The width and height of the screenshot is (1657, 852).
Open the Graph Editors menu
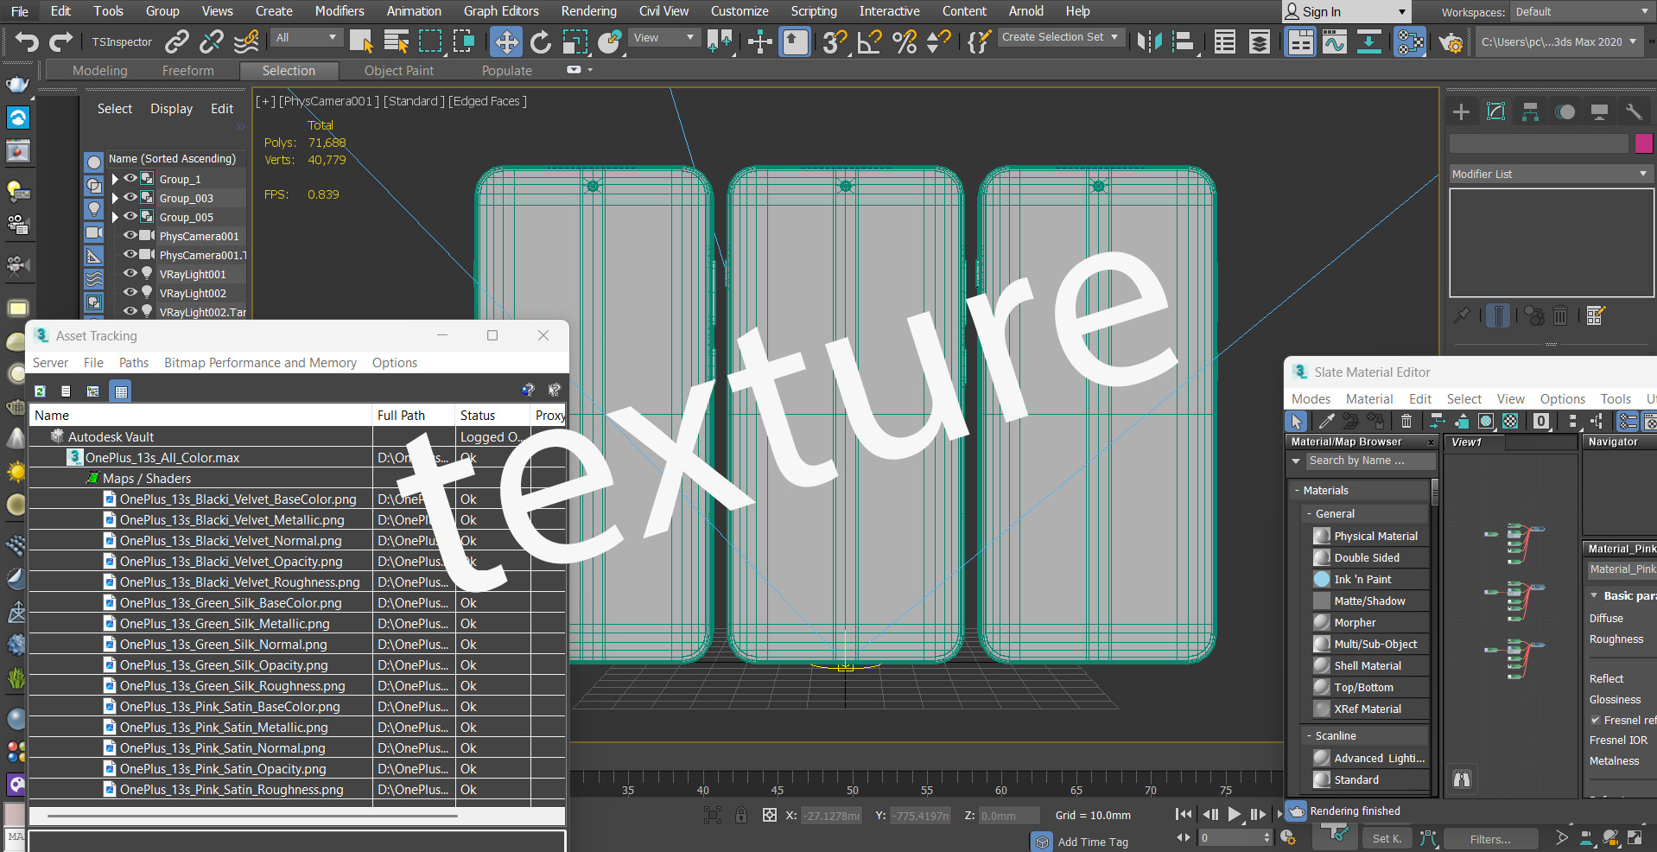pos(501,11)
